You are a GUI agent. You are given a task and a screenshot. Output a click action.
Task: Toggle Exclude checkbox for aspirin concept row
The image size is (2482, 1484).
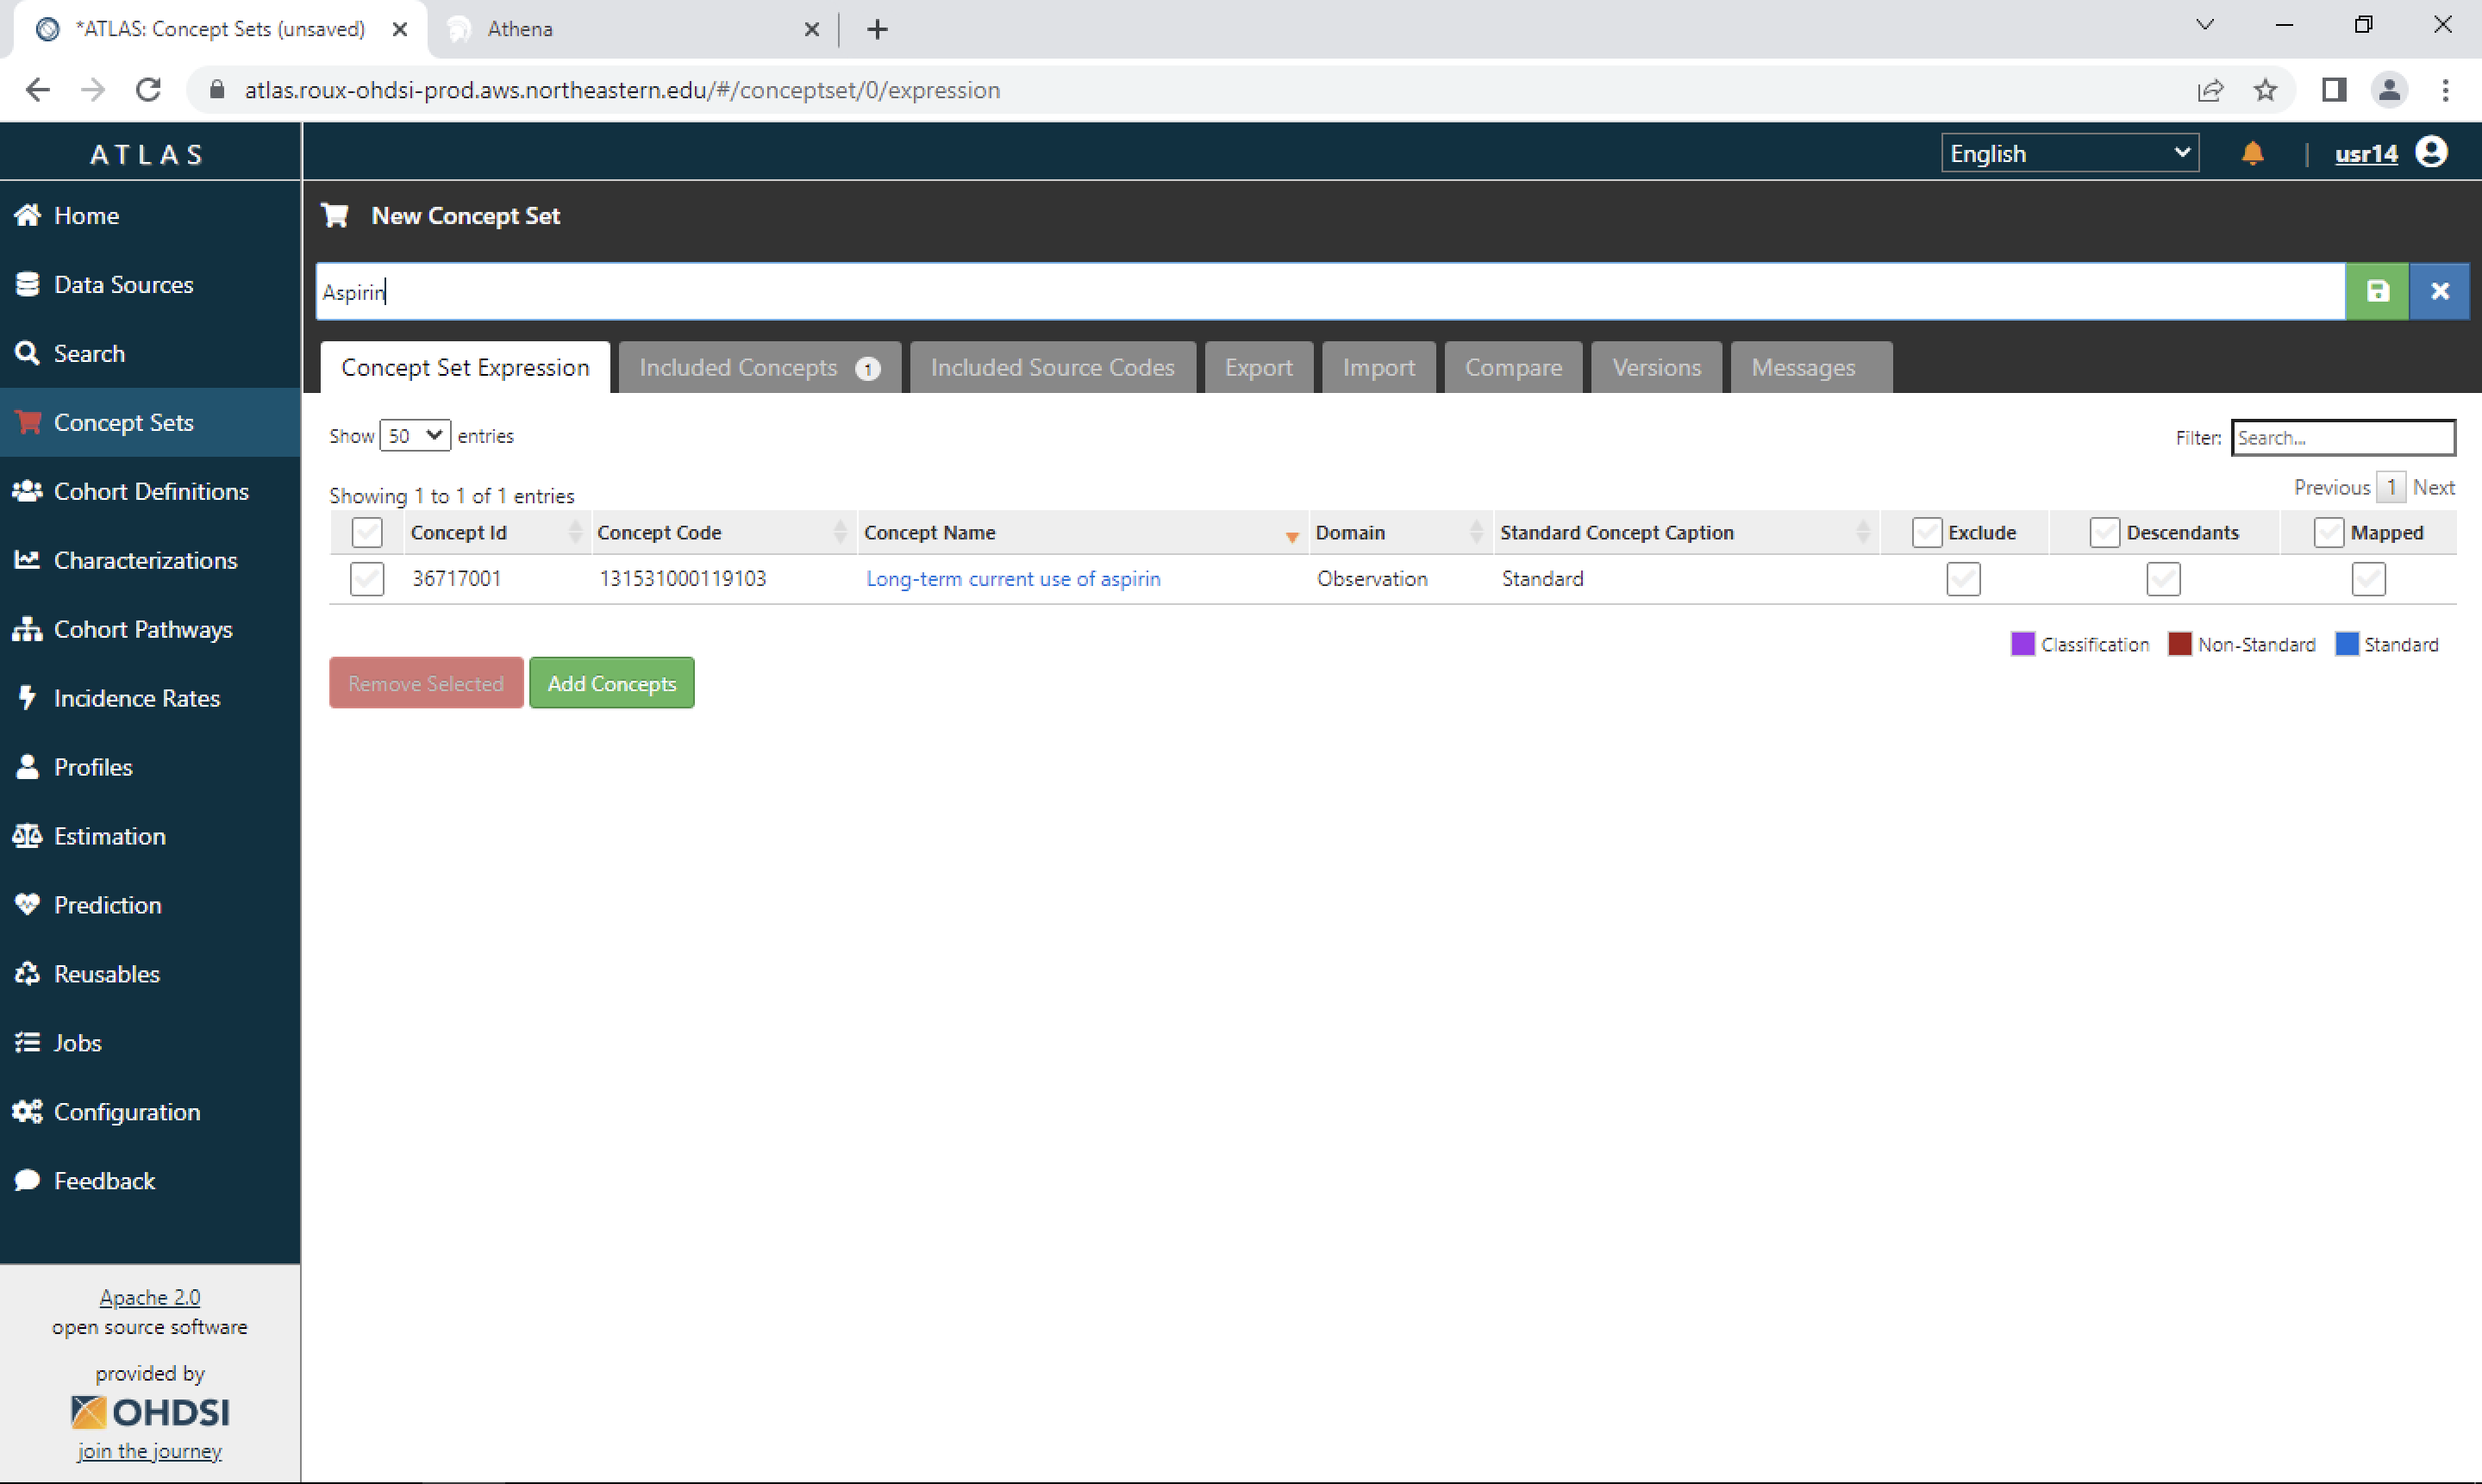[x=1963, y=579]
